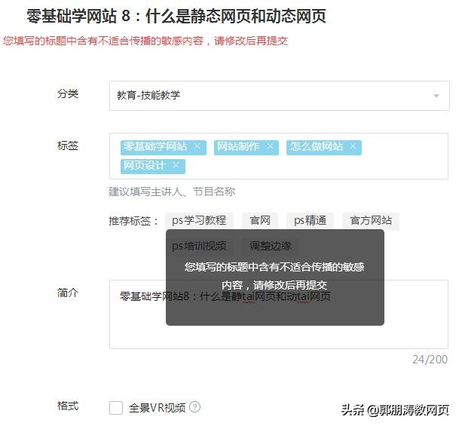Remove the 零基础学网站 tag
This screenshot has height=426, width=459.
point(197,146)
